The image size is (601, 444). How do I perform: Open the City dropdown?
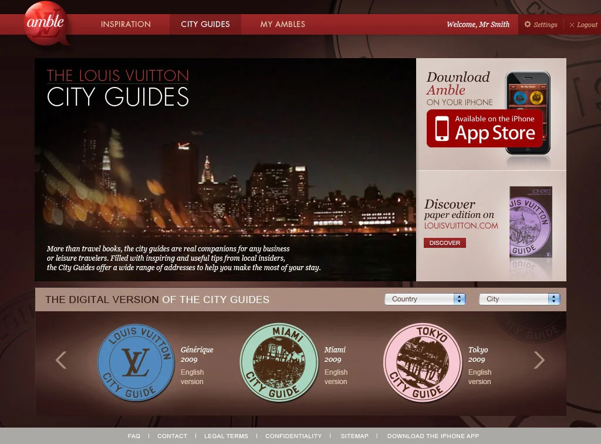click(x=519, y=299)
